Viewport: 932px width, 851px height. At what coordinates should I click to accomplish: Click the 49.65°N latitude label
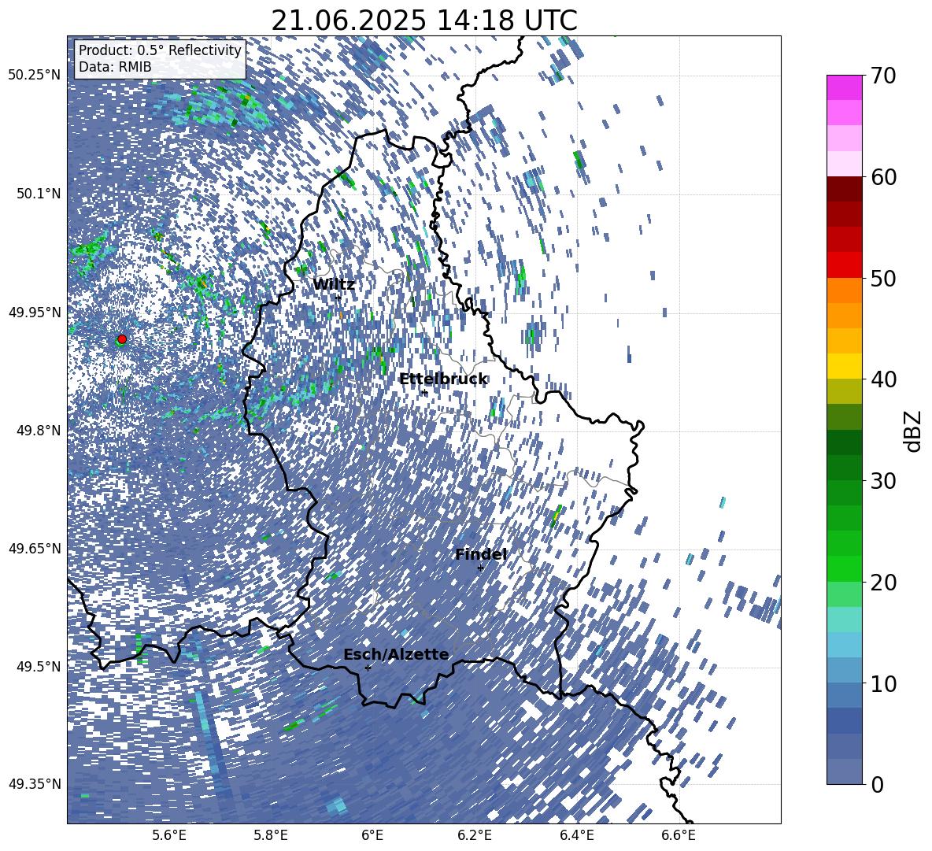pyautogui.click(x=35, y=549)
